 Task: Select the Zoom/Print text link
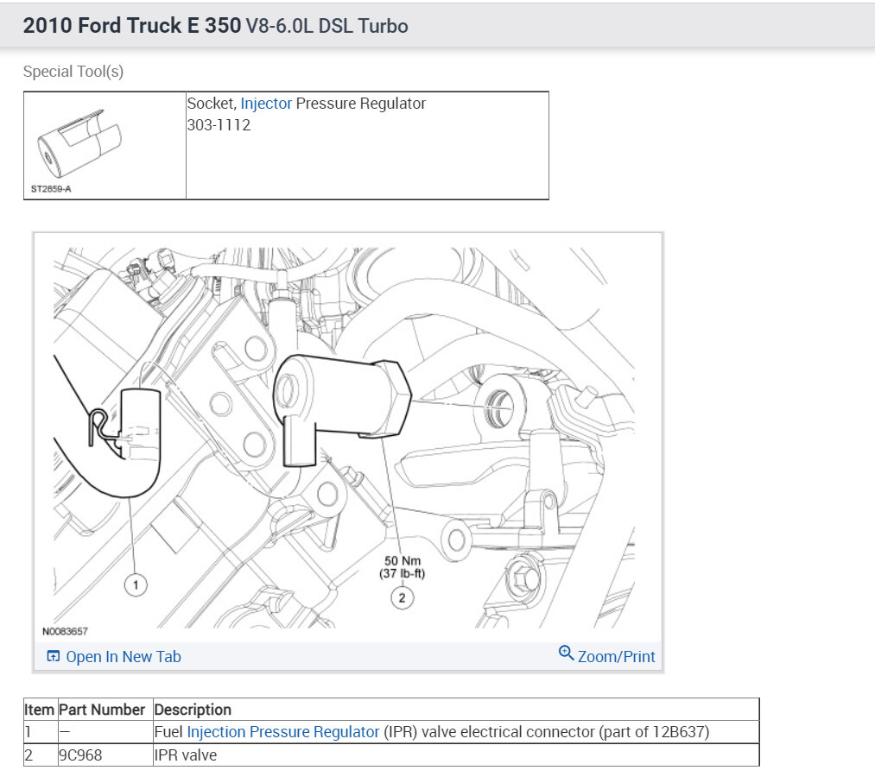coord(616,657)
